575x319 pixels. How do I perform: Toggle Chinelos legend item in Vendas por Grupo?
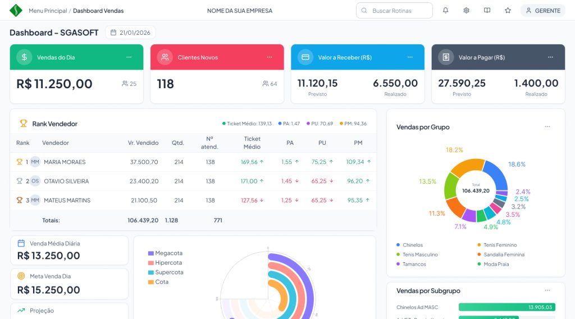tap(412, 245)
